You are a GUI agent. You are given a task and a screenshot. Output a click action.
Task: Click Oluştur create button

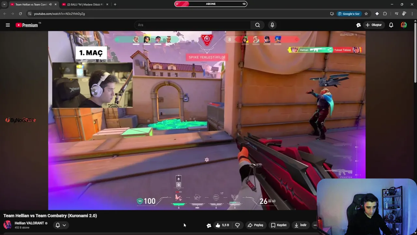coord(374,25)
